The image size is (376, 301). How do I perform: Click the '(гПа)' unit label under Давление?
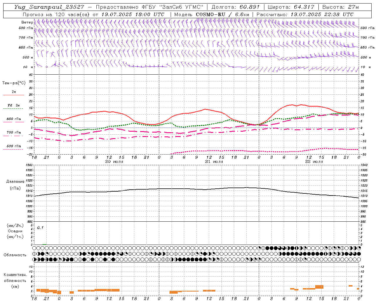tap(15, 188)
